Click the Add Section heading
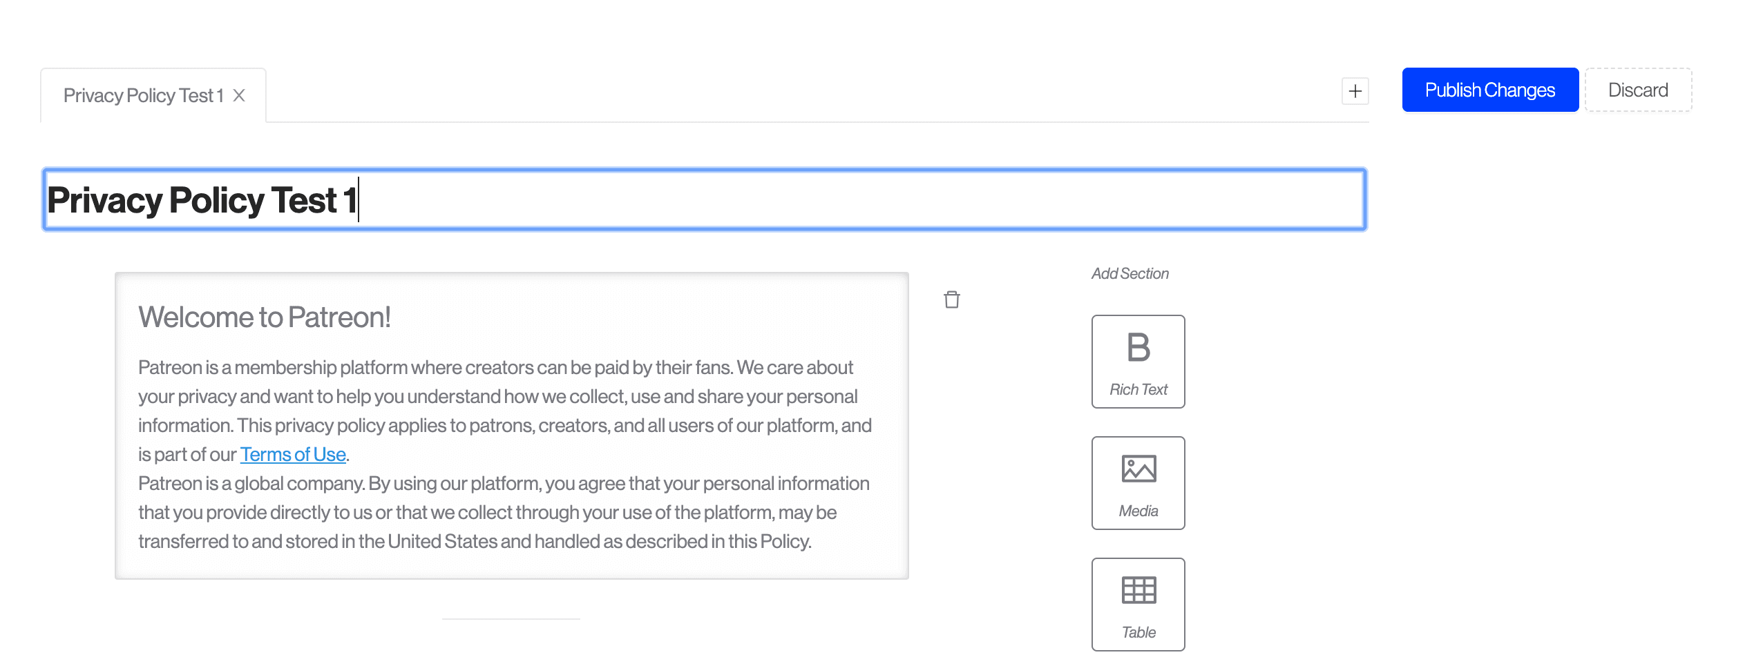Image resolution: width=1763 pixels, height=657 pixels. tap(1130, 274)
